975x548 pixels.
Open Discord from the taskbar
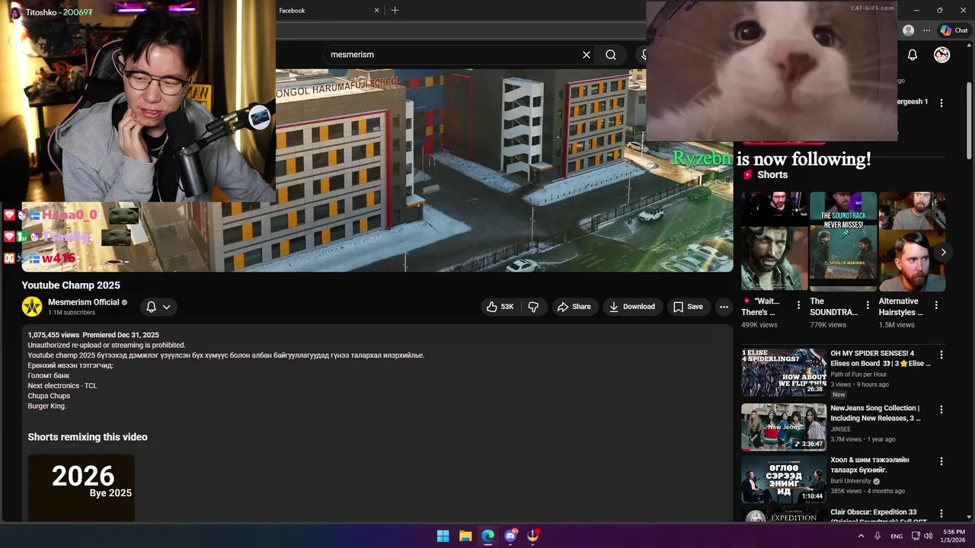pos(510,536)
